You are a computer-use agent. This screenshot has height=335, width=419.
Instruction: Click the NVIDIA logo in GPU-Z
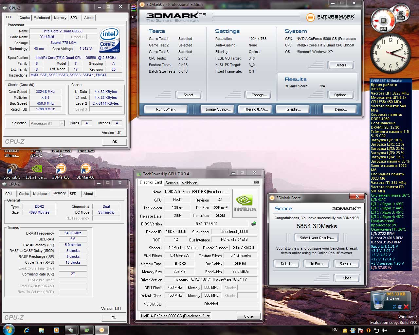point(245,203)
